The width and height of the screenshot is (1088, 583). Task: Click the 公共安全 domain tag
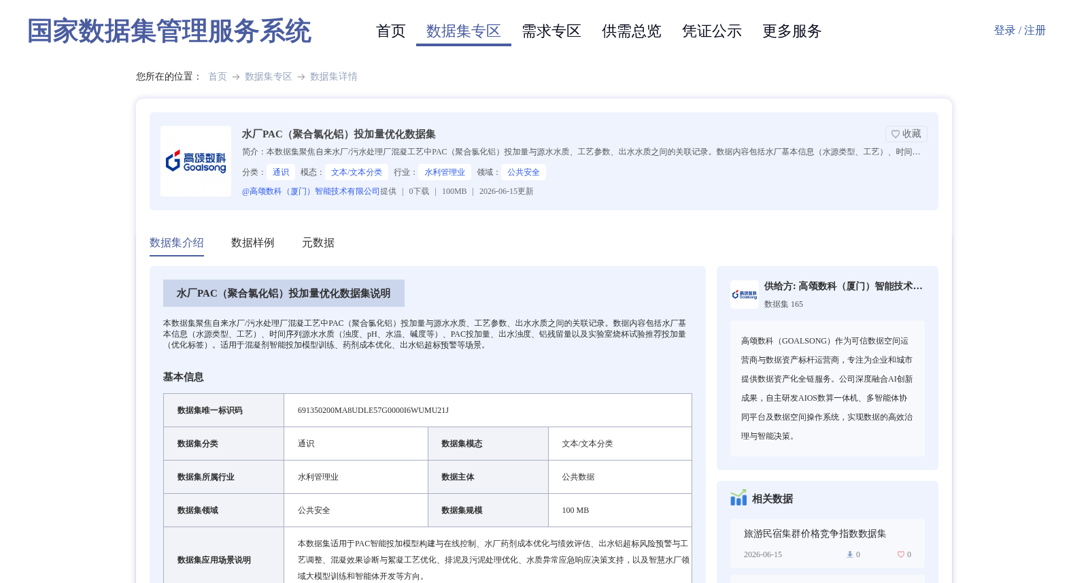click(524, 172)
